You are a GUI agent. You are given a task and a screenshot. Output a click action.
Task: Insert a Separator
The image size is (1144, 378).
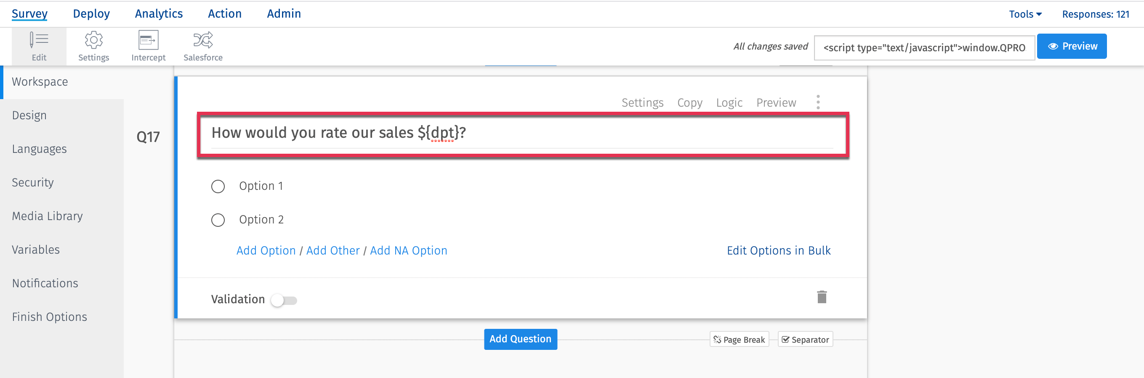805,339
